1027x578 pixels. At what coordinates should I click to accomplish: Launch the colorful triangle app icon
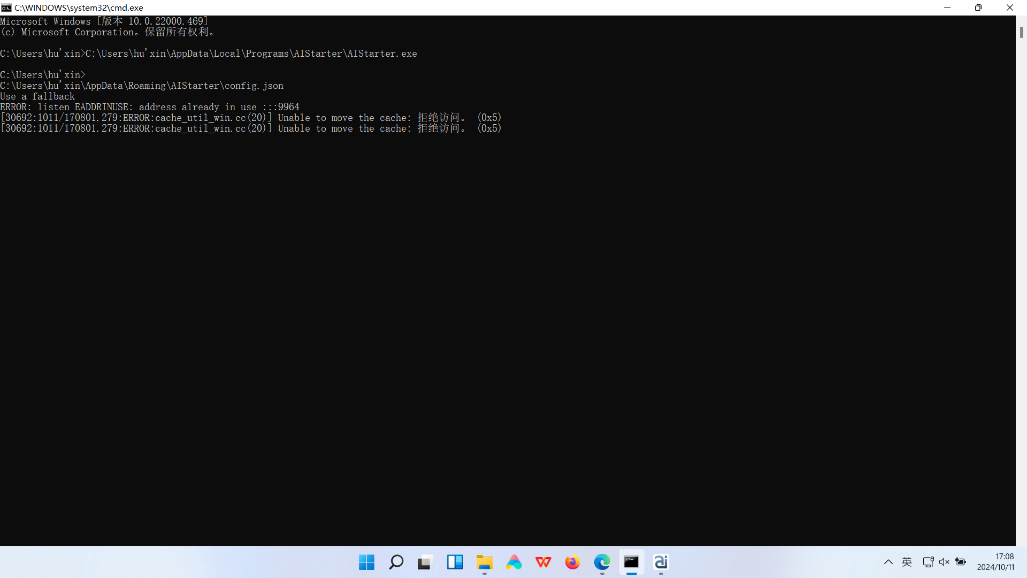pyautogui.click(x=514, y=562)
